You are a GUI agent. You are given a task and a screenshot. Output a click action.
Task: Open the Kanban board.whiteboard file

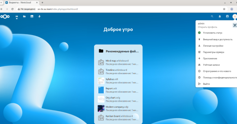click(x=118, y=118)
